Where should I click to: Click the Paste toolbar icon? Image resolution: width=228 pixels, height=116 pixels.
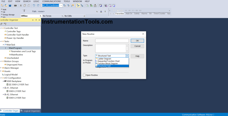pyautogui.click(x=29, y=6)
